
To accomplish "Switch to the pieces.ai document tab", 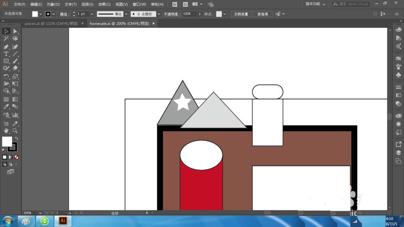I will [51, 23].
